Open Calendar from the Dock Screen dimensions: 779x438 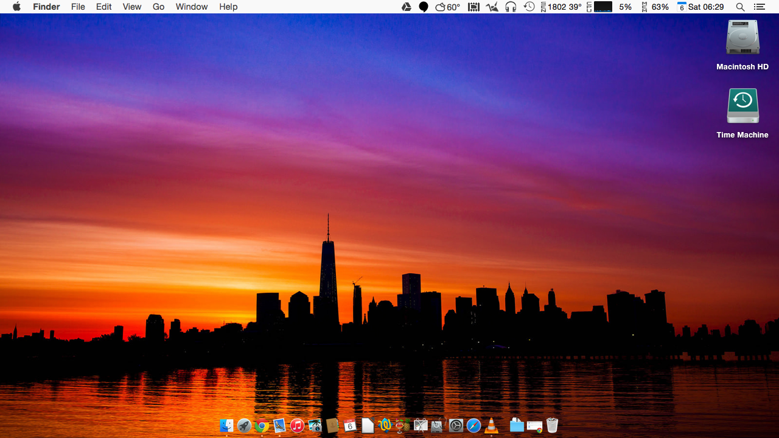pos(349,425)
